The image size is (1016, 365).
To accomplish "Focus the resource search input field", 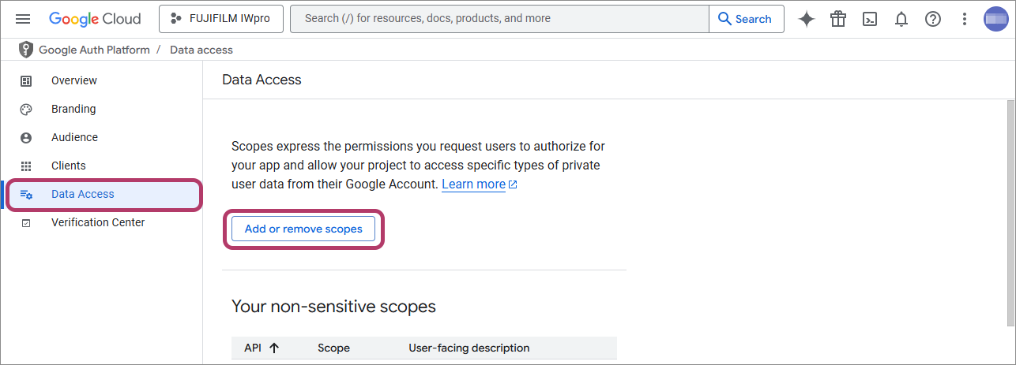I will pos(498,19).
